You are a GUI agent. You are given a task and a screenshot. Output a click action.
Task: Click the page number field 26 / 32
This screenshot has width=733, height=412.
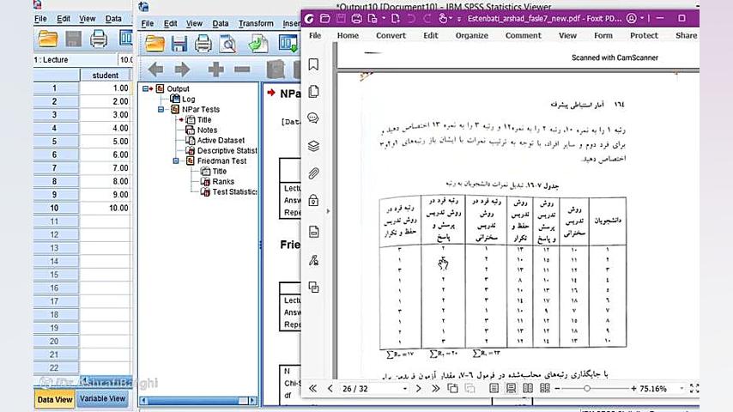pos(360,389)
